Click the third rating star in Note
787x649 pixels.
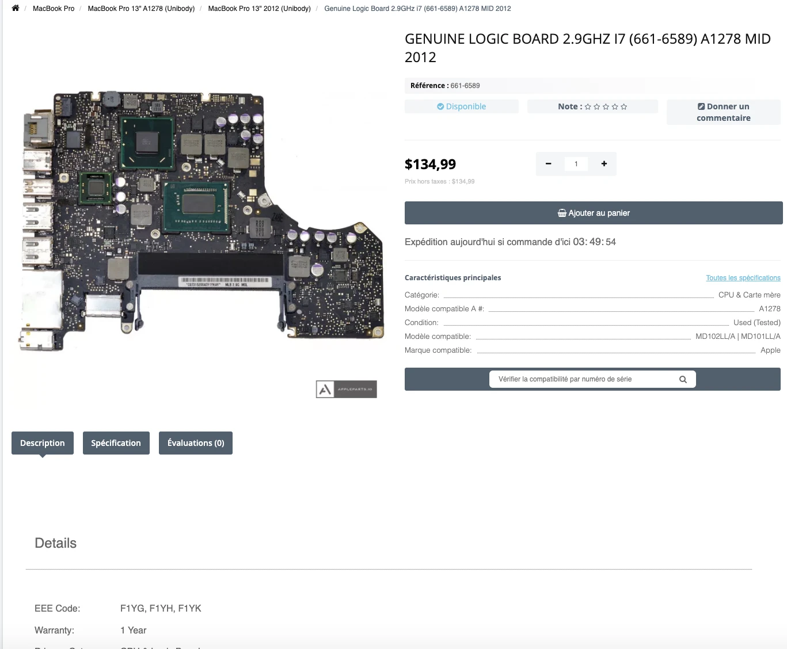point(606,106)
